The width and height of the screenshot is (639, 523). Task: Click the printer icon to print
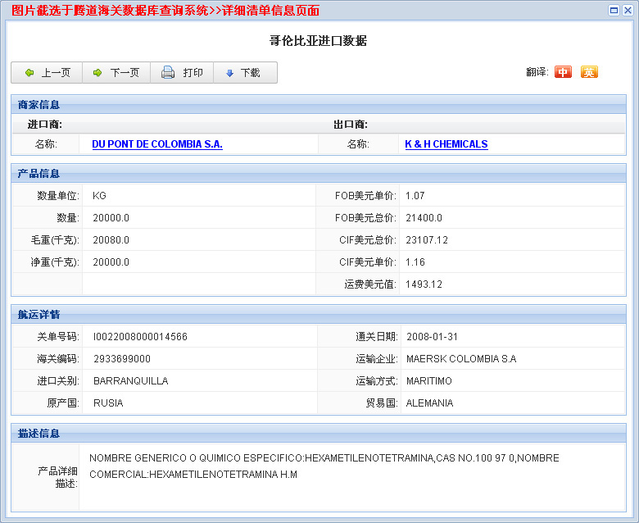click(x=168, y=73)
